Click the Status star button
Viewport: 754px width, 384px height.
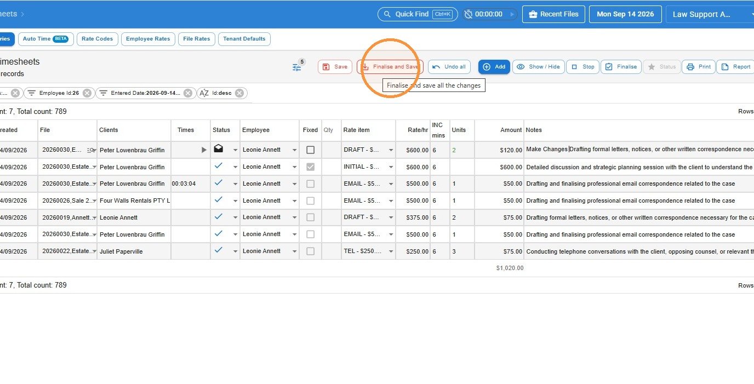coord(662,67)
